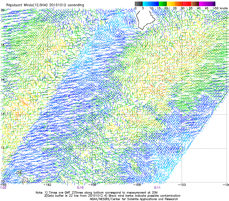Click the longitude label '-153'
The height and width of the screenshot is (201, 229).
coord(182,185)
